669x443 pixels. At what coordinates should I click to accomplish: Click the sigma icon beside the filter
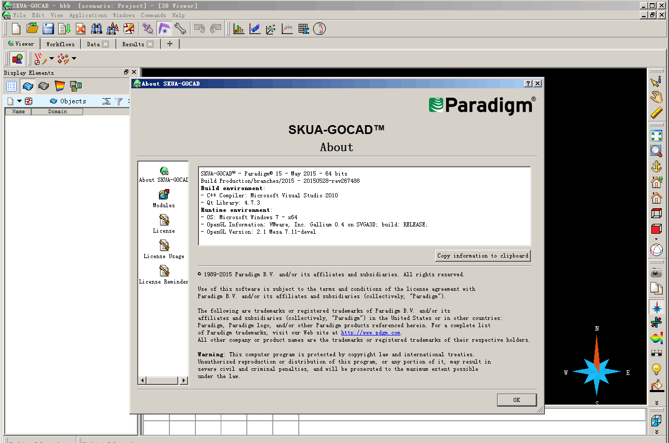(x=106, y=101)
